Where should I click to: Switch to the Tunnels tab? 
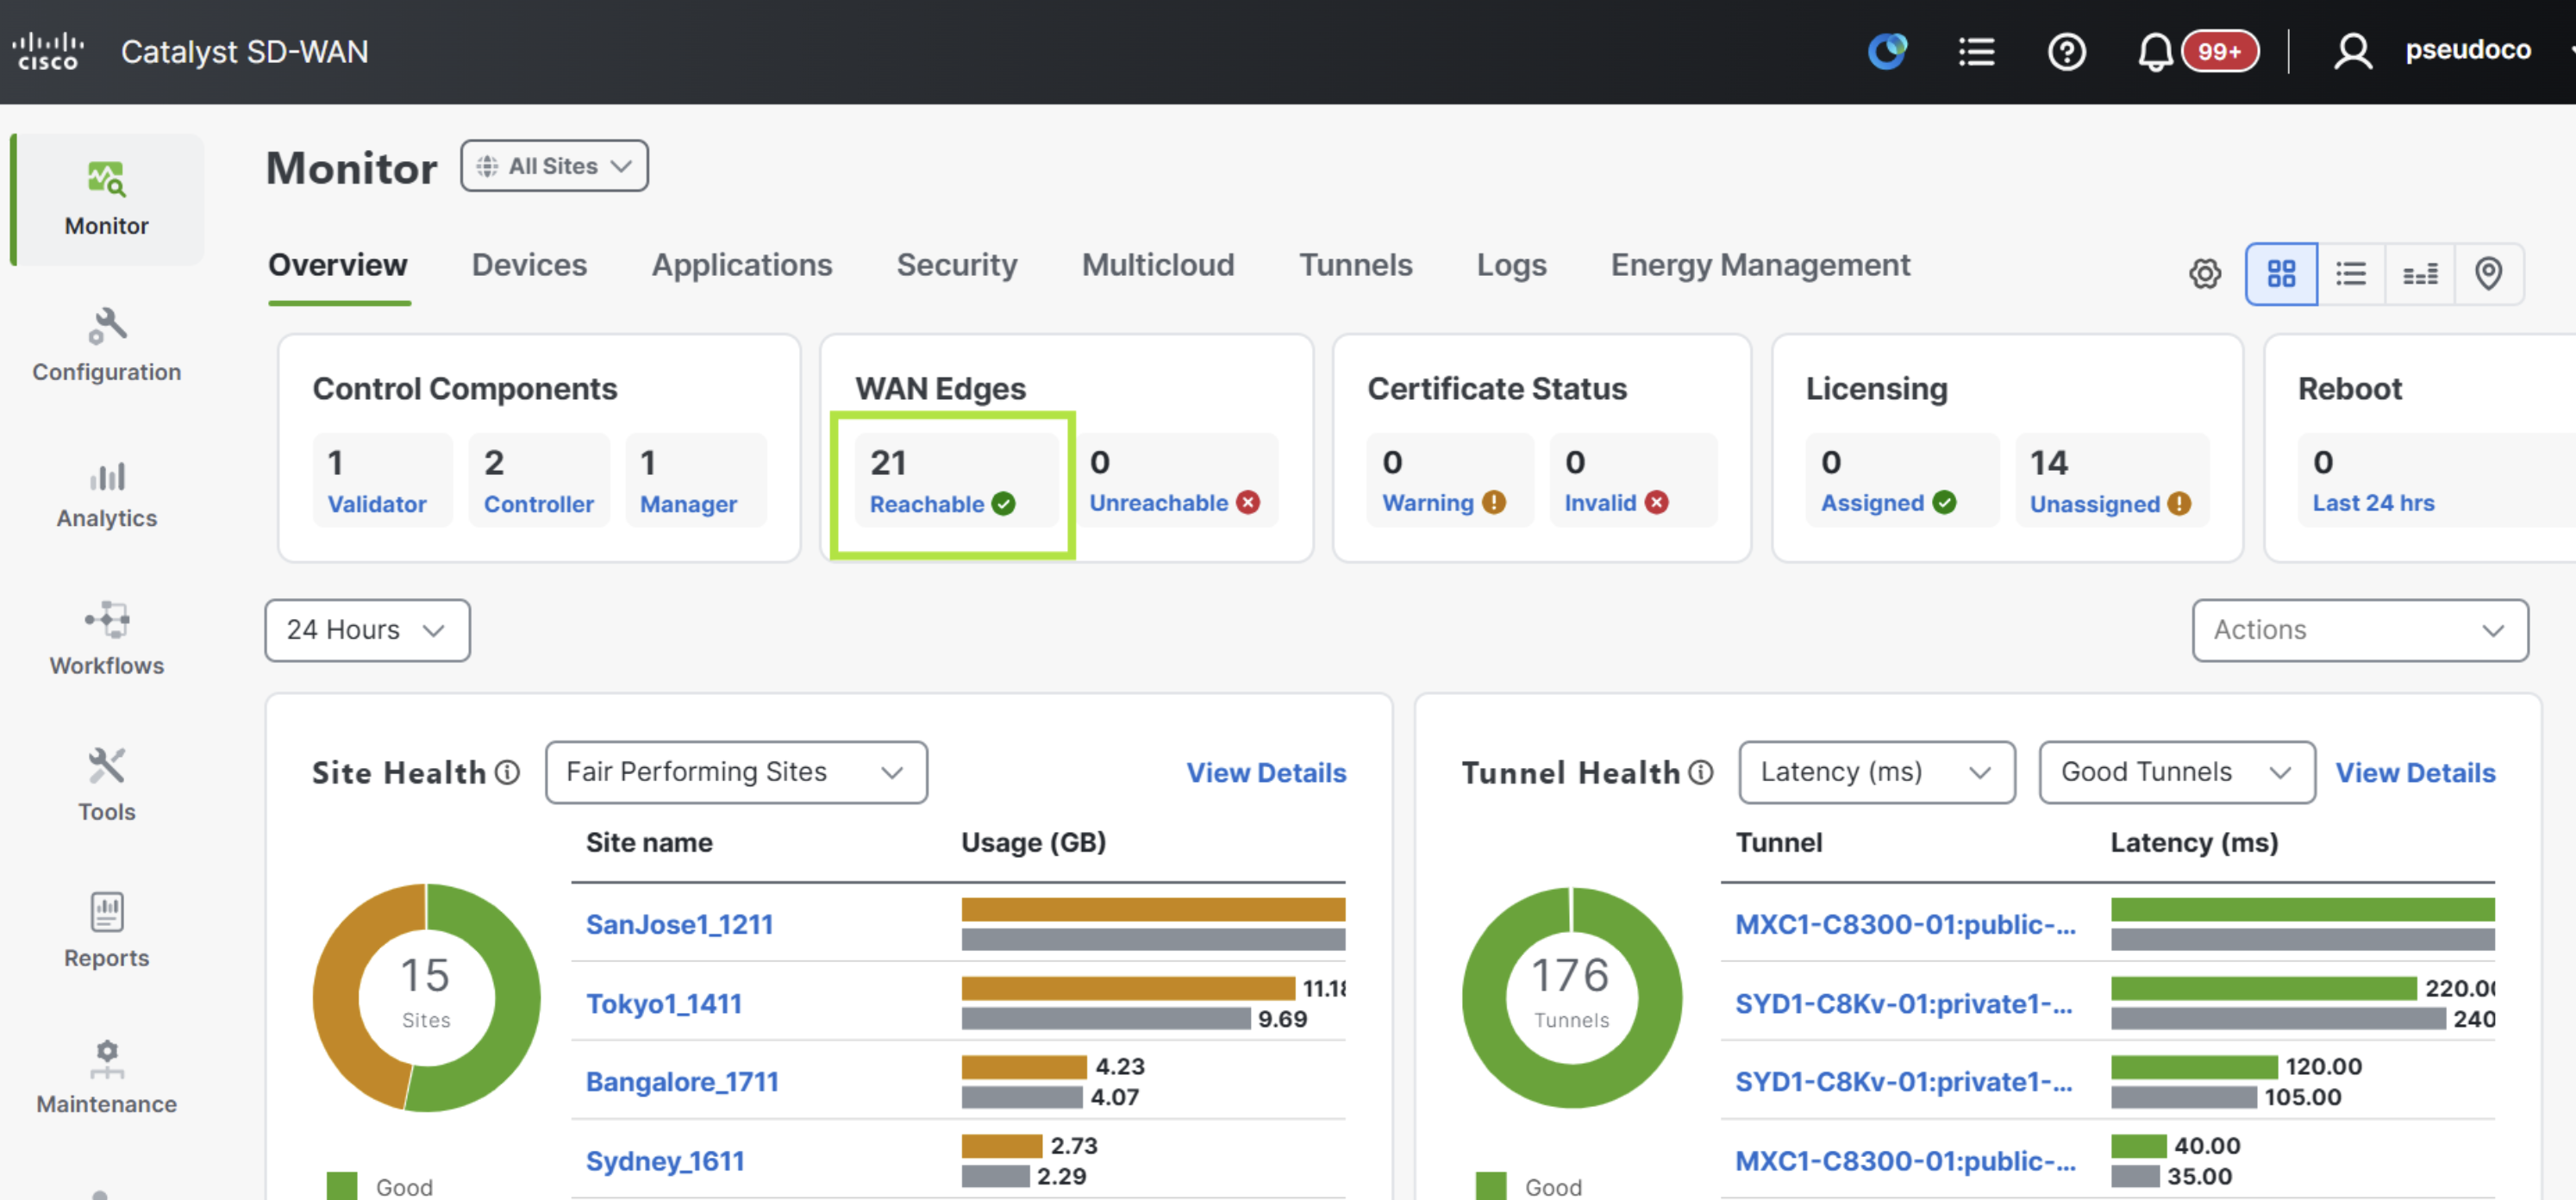(1355, 265)
